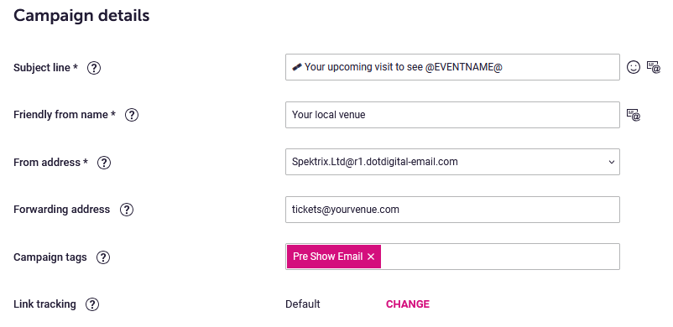673x327 pixels.
Task: Insert personalization into friendly from name
Action: [634, 115]
